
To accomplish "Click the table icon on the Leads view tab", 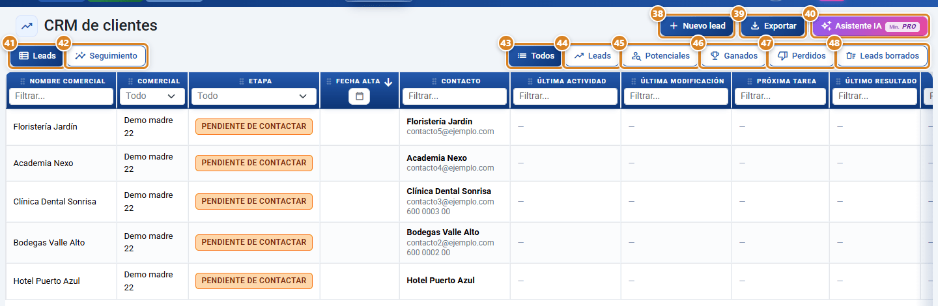I will [23, 56].
